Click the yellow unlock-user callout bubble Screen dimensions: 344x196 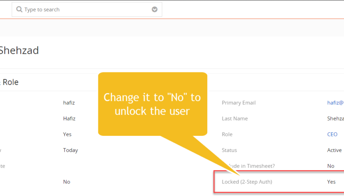(153, 104)
